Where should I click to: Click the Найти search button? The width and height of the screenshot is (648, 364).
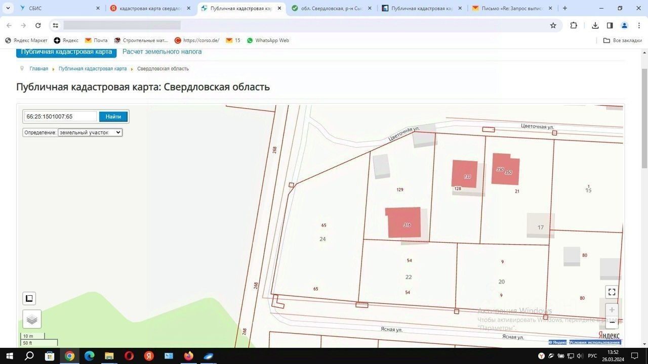pyautogui.click(x=113, y=117)
